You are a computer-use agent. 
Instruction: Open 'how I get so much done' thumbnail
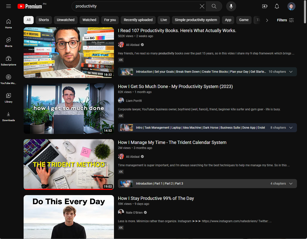tap(69, 109)
